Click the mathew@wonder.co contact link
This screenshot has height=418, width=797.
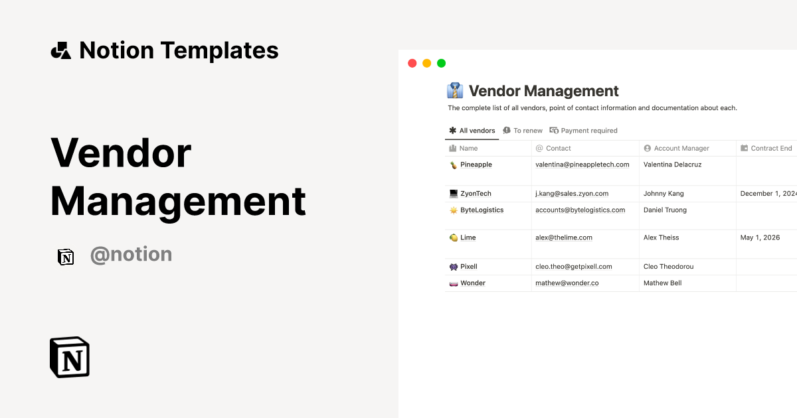tap(566, 283)
